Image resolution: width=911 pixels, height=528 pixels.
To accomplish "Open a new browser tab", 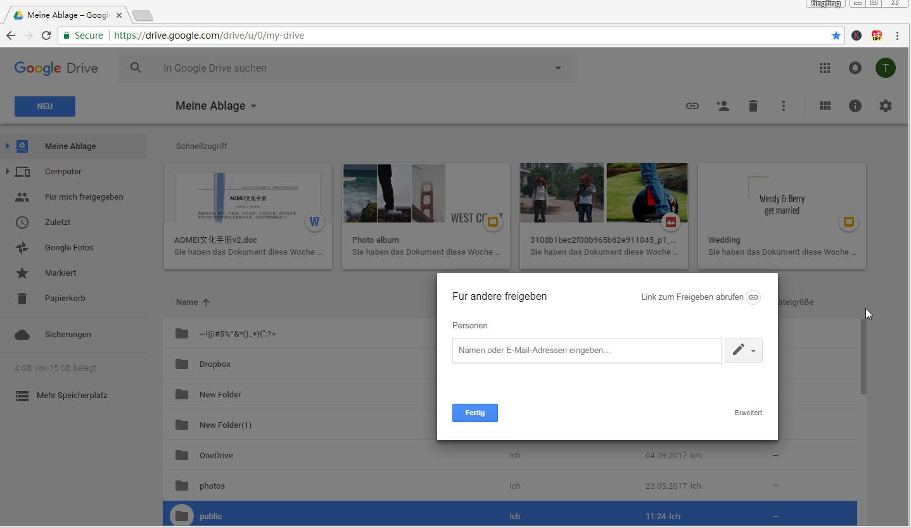I will (143, 15).
